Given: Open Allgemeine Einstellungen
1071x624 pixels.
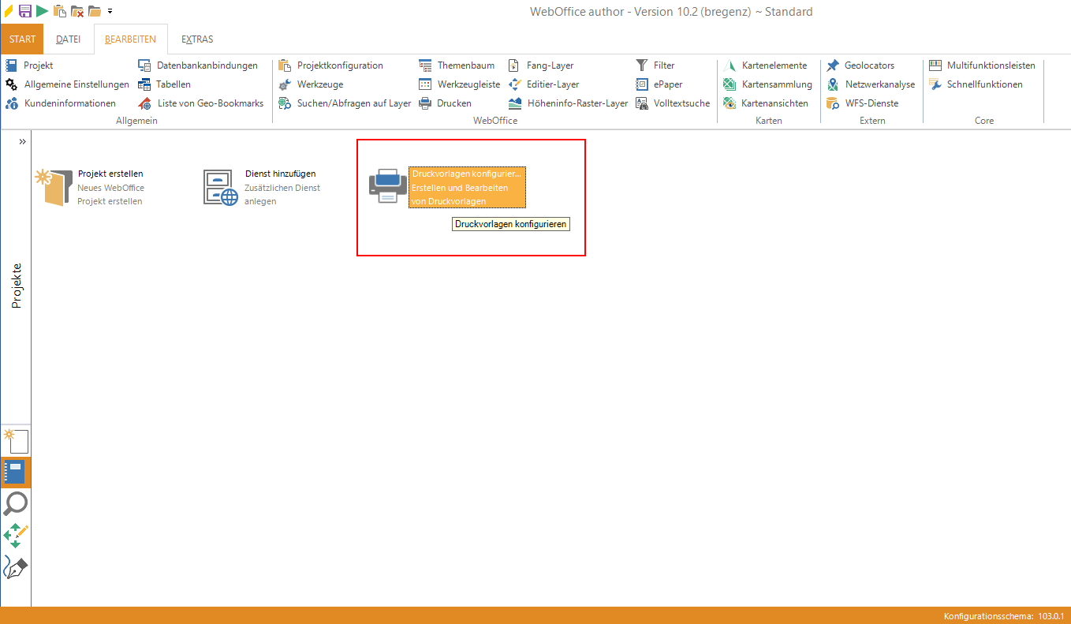Looking at the screenshot, I should pos(67,84).
